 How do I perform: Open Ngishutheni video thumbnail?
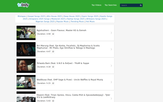click(26, 33)
